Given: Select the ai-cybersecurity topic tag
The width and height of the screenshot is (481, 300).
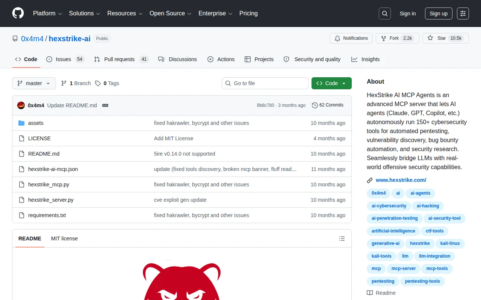Looking at the screenshot, I should 389,206.
